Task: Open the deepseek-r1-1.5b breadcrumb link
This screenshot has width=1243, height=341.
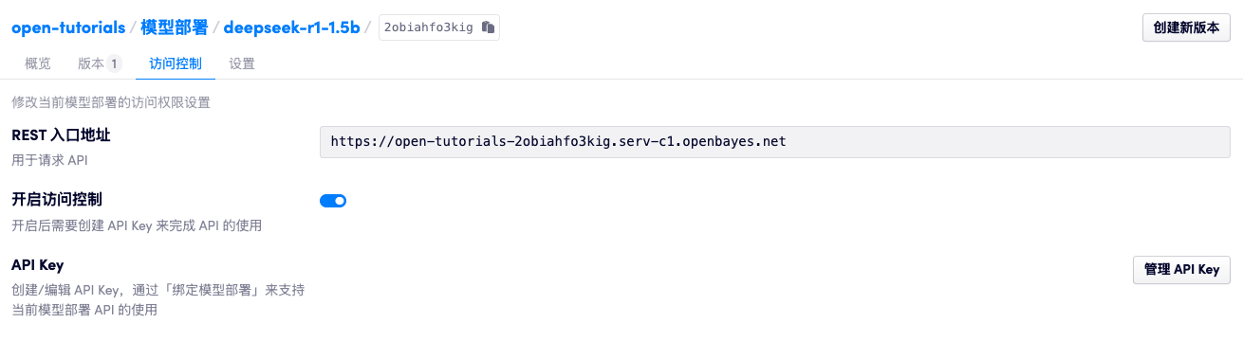Action: 291,27
